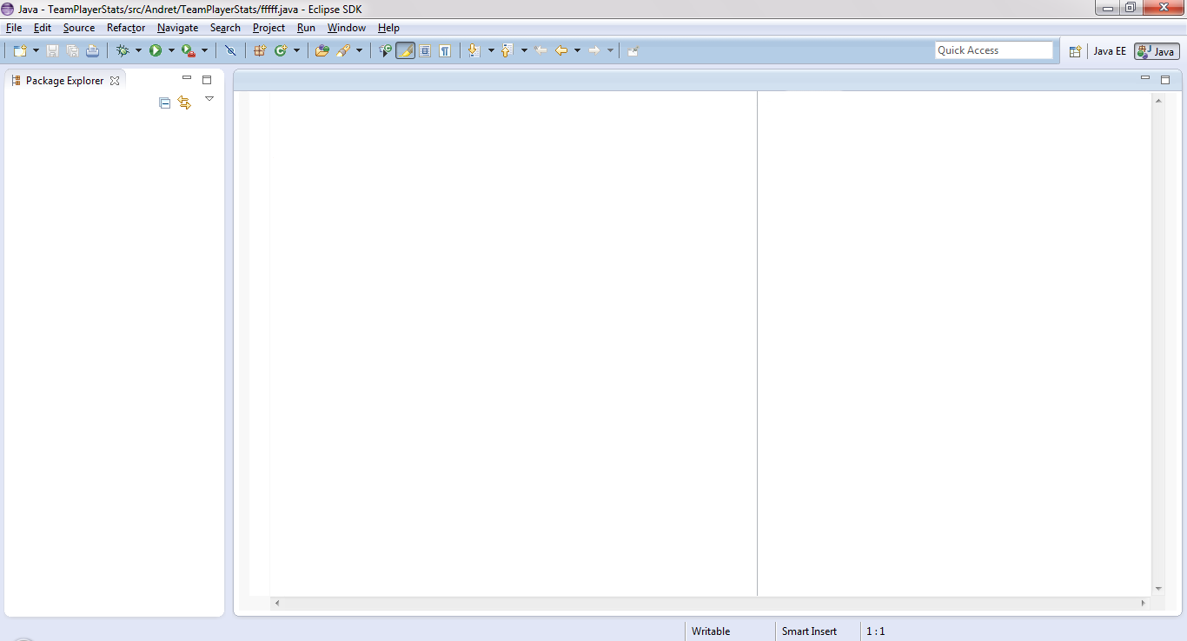1187x641 pixels.
Task: Close the Package Explorer view tab
Action: pyautogui.click(x=115, y=81)
